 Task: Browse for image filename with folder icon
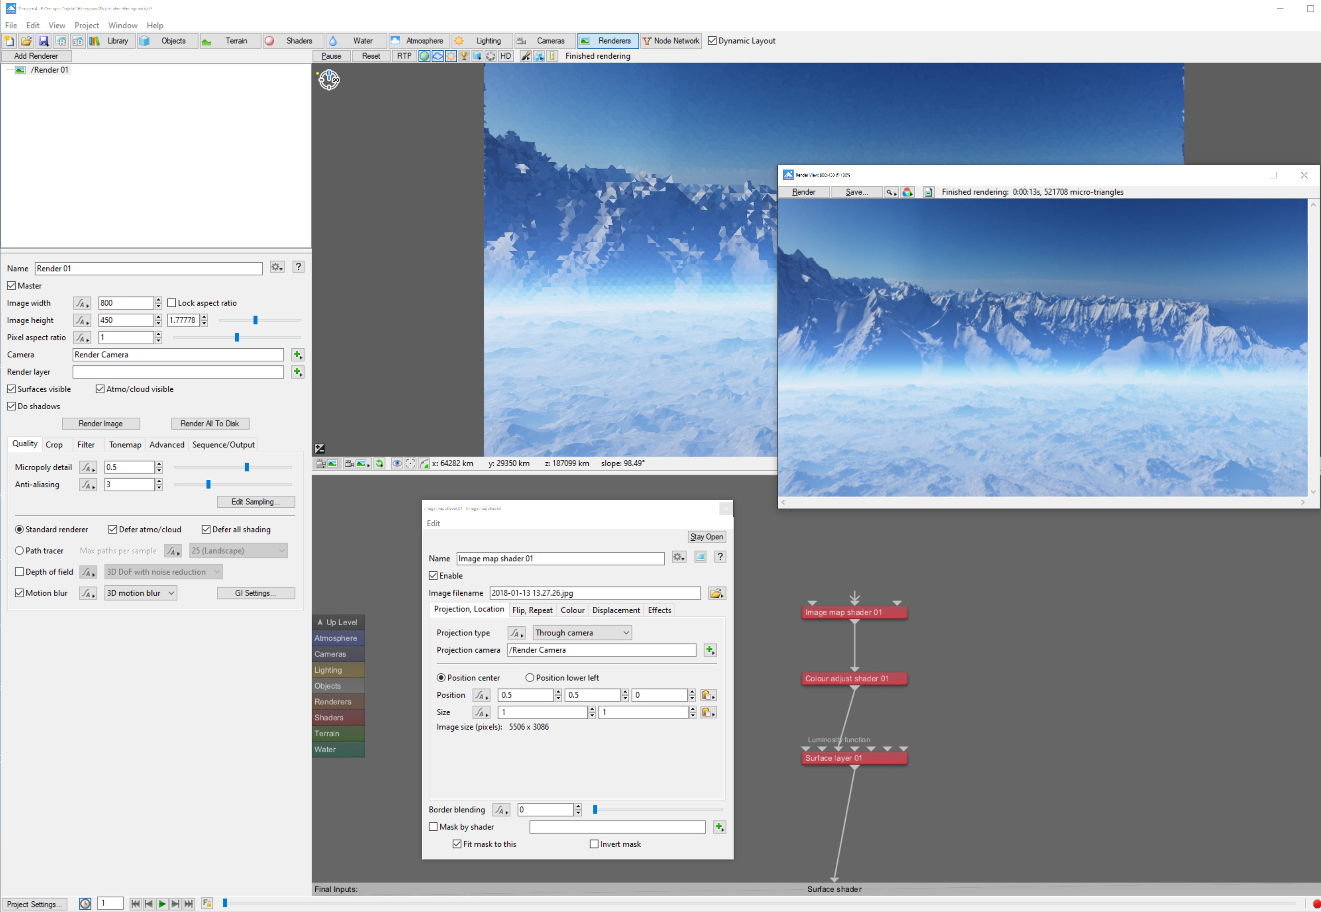point(716,593)
